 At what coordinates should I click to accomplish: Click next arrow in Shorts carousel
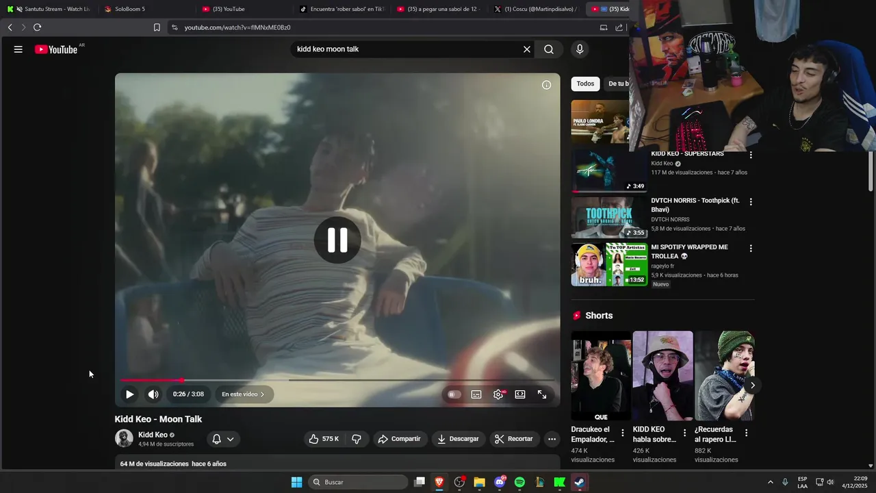pos(752,385)
